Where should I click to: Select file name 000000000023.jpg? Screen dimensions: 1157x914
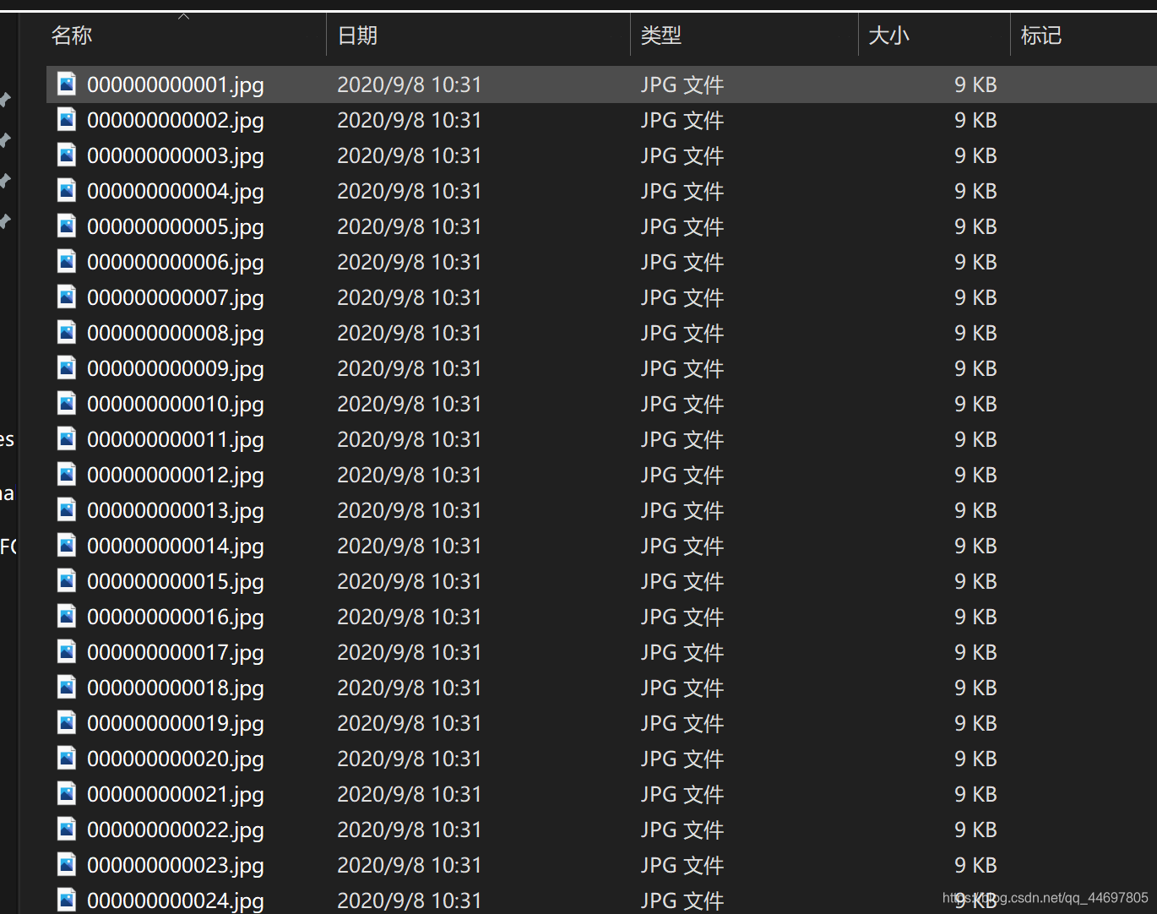[x=176, y=866]
